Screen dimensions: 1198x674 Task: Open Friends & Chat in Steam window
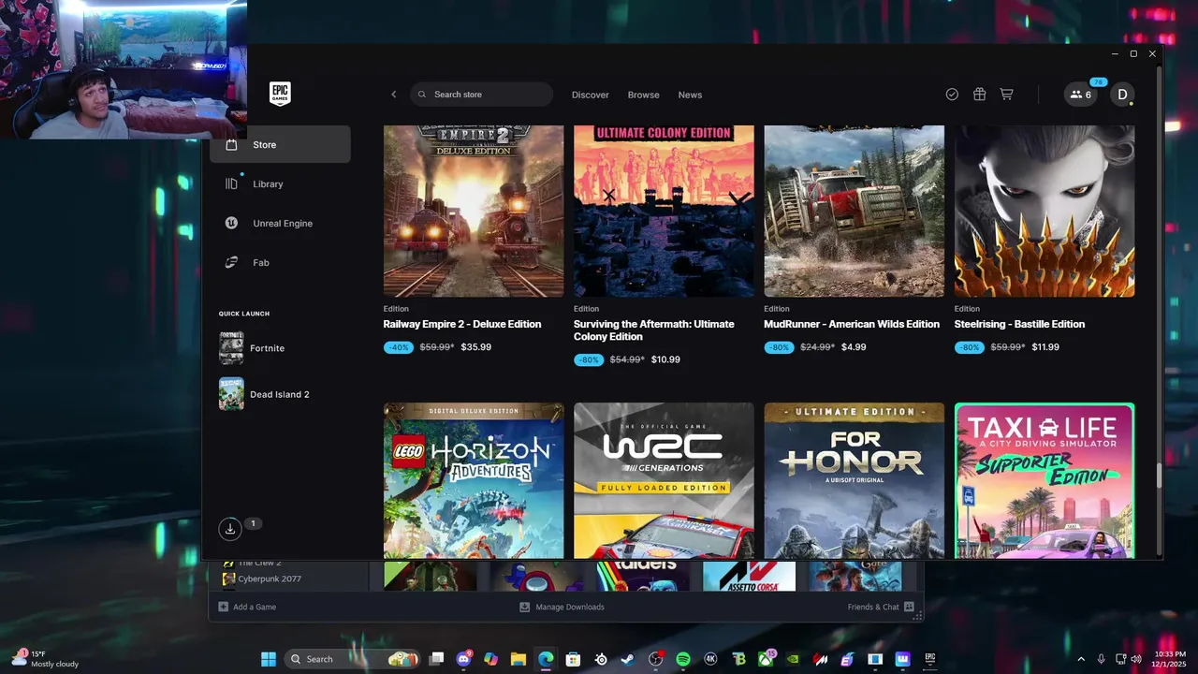point(881,607)
